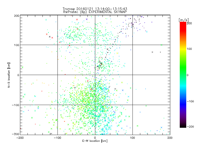Click the 100 tick label on the E-W axis
The height and width of the screenshot is (150, 200).
point(132,138)
